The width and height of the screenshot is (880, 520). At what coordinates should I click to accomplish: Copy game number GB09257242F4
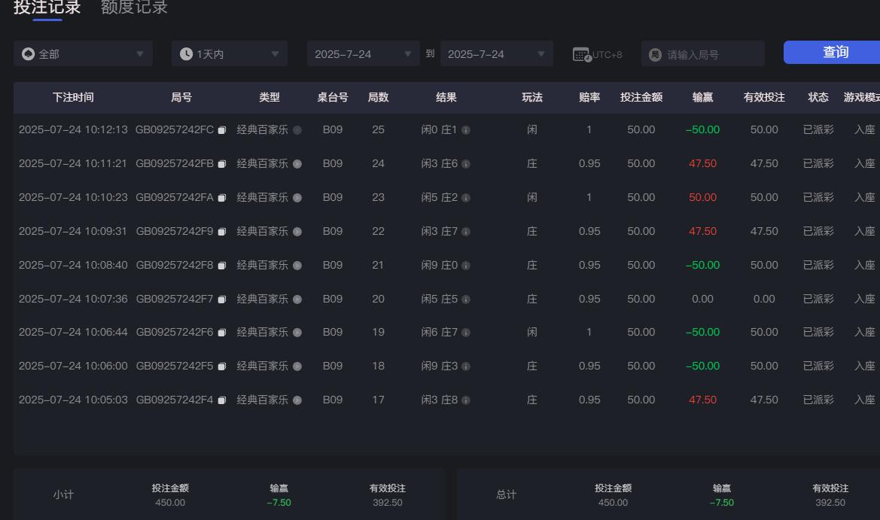click(221, 400)
